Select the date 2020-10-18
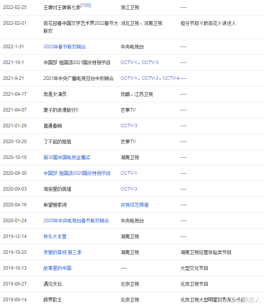The width and height of the screenshot is (264, 307). pyautogui.click(x=15, y=157)
